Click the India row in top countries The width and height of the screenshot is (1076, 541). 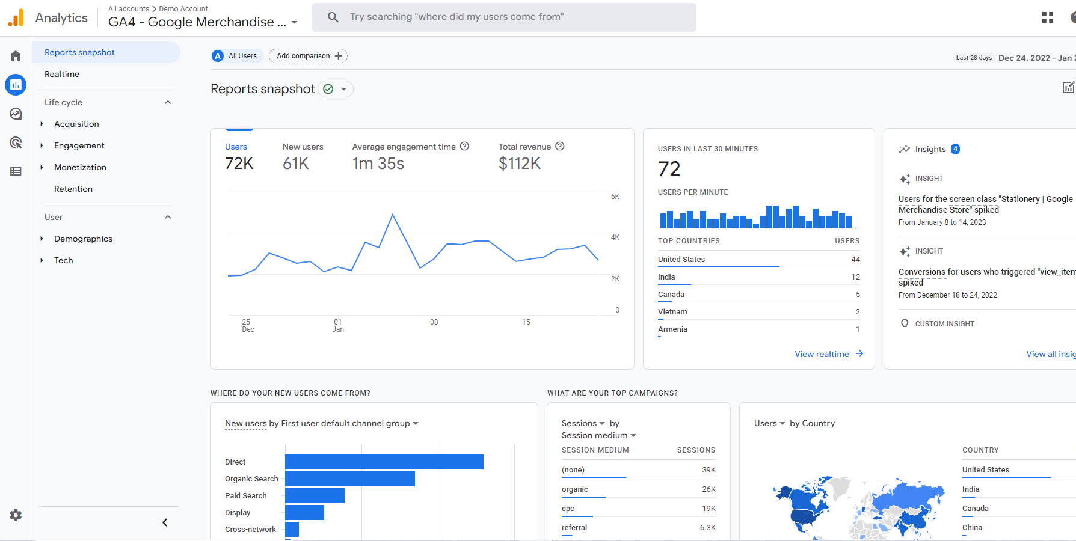pos(759,277)
